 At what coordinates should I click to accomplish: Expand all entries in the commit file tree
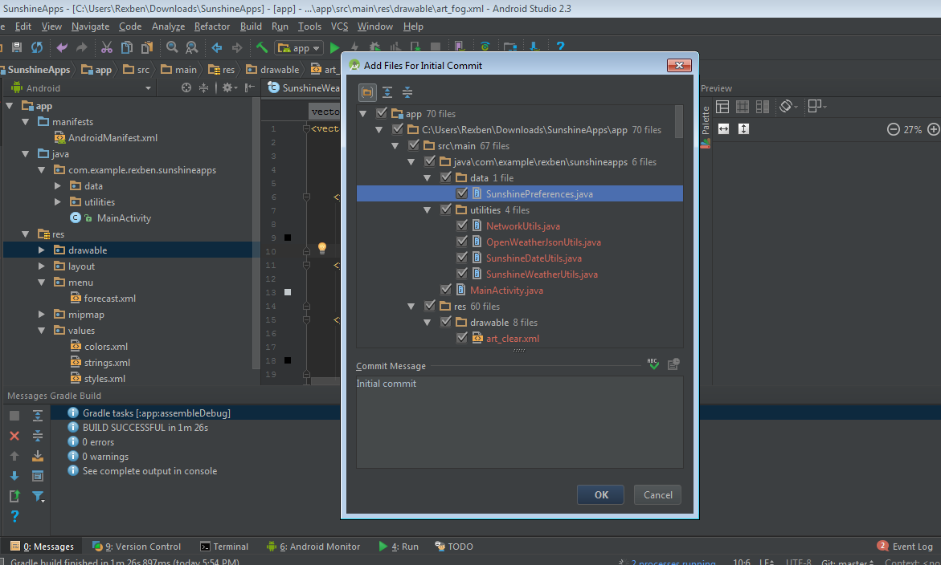click(x=387, y=92)
